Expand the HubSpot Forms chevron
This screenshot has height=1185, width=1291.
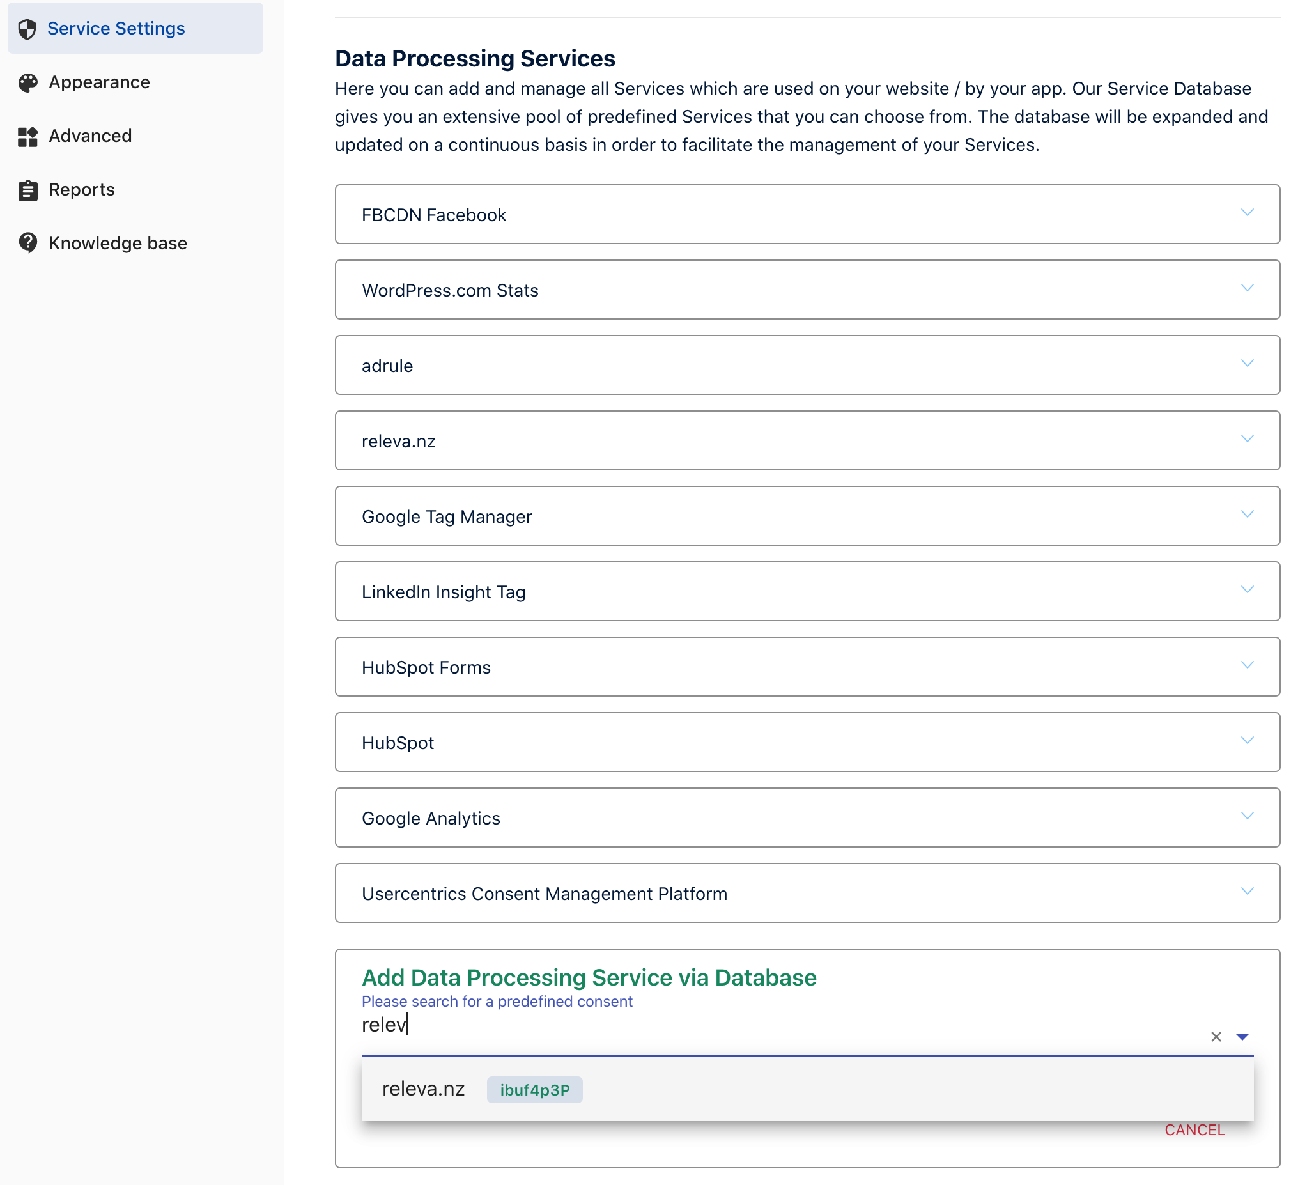point(1248,665)
